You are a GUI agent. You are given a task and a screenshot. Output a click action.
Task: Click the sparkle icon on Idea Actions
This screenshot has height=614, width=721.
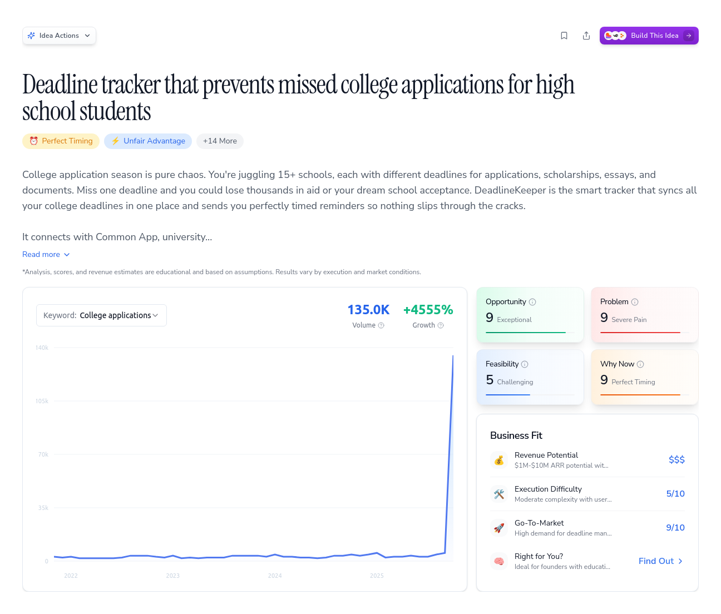click(x=32, y=35)
